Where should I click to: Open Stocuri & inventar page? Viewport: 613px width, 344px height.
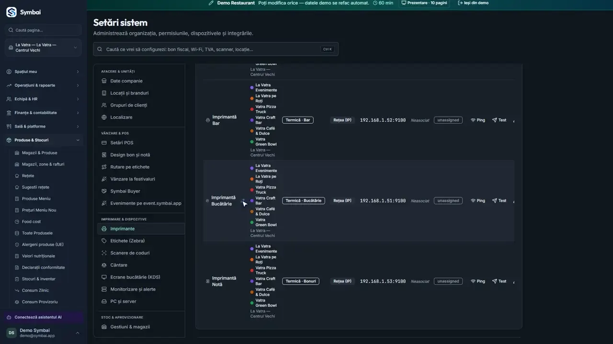coord(38,279)
